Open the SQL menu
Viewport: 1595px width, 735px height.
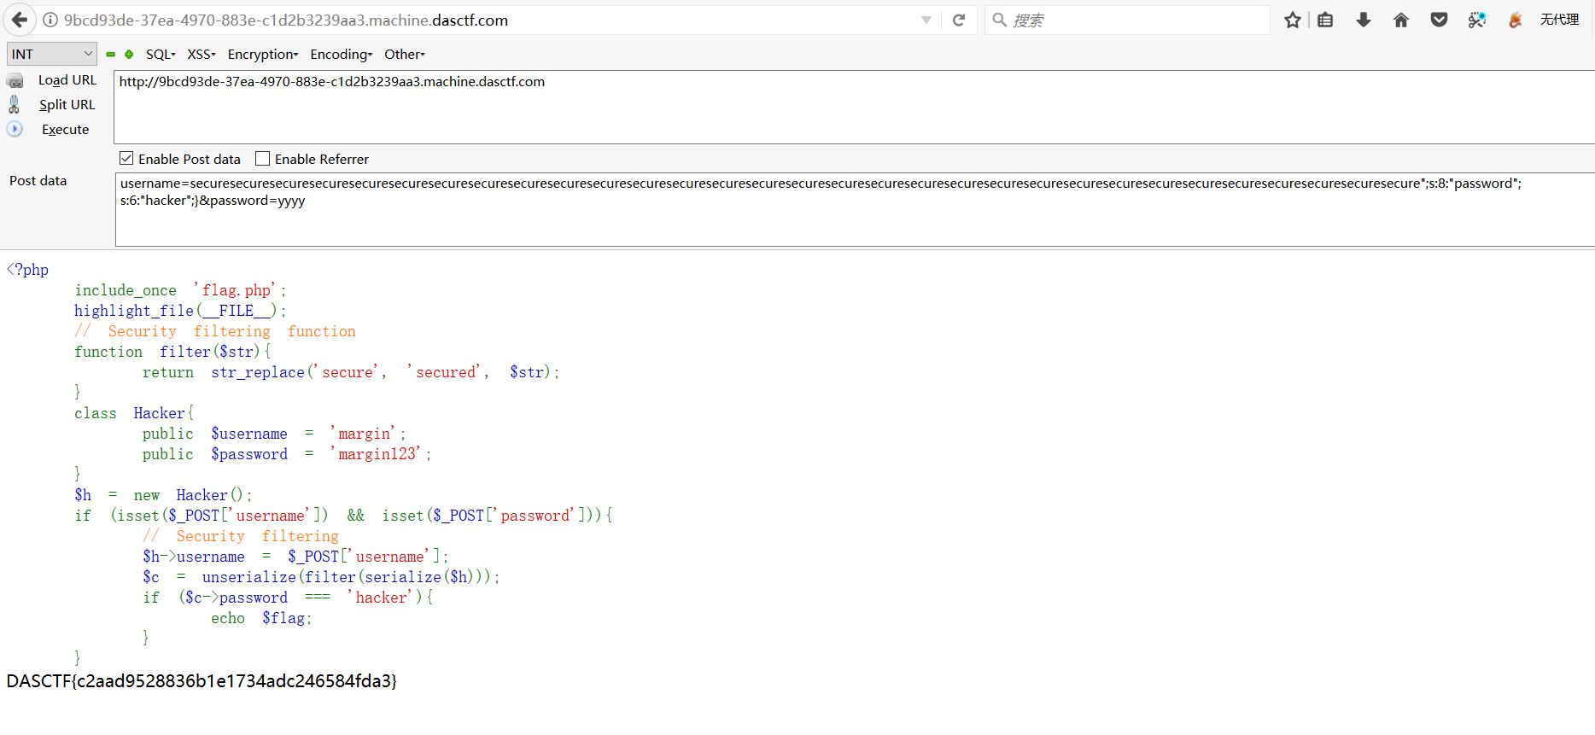[161, 54]
